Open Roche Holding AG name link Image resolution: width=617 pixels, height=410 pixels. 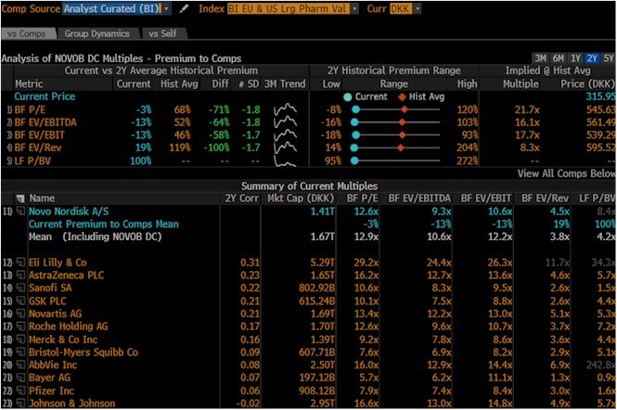[68, 327]
